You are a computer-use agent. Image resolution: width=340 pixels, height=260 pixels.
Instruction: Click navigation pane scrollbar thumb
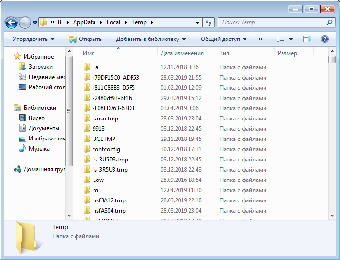pos(69,111)
